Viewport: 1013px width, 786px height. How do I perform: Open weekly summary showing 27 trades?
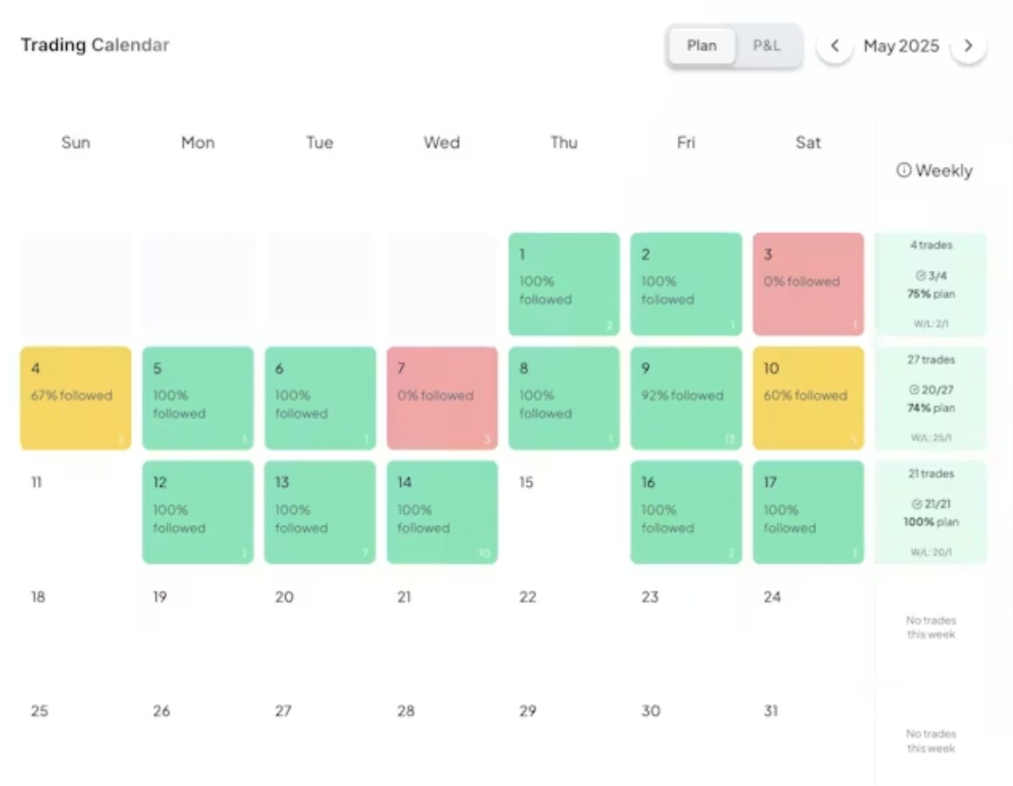point(931,398)
